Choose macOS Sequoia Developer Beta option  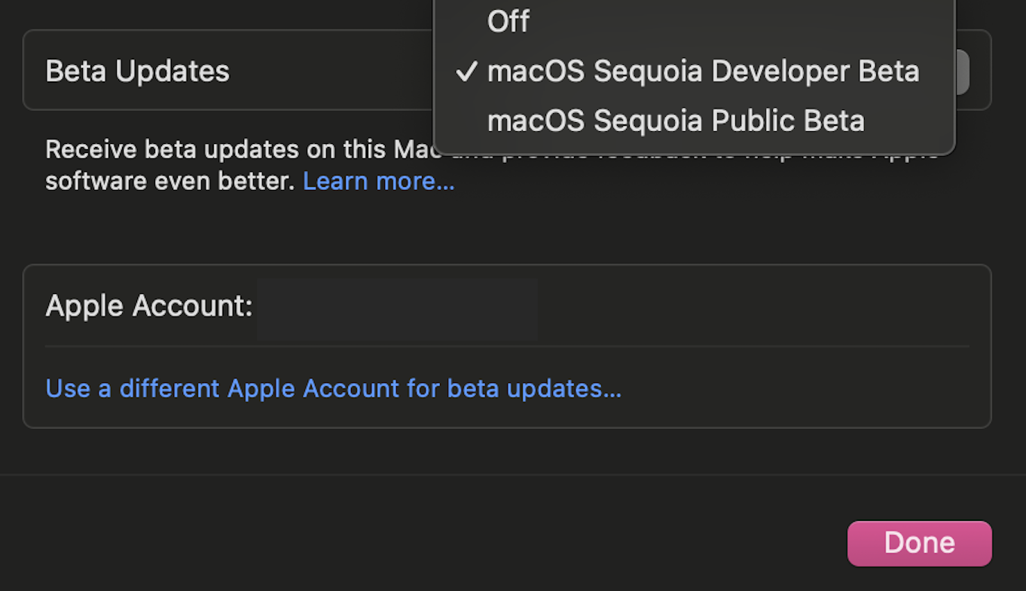click(703, 71)
